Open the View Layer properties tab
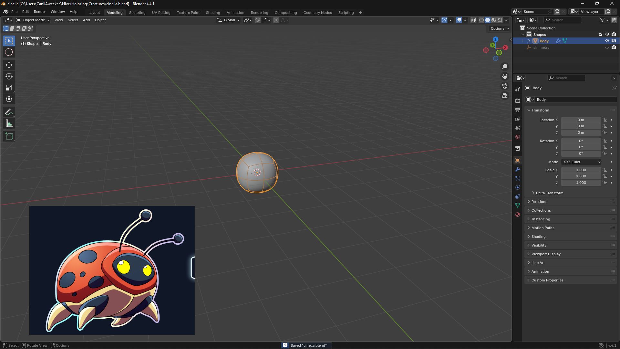The height and width of the screenshot is (349, 620). [x=518, y=119]
